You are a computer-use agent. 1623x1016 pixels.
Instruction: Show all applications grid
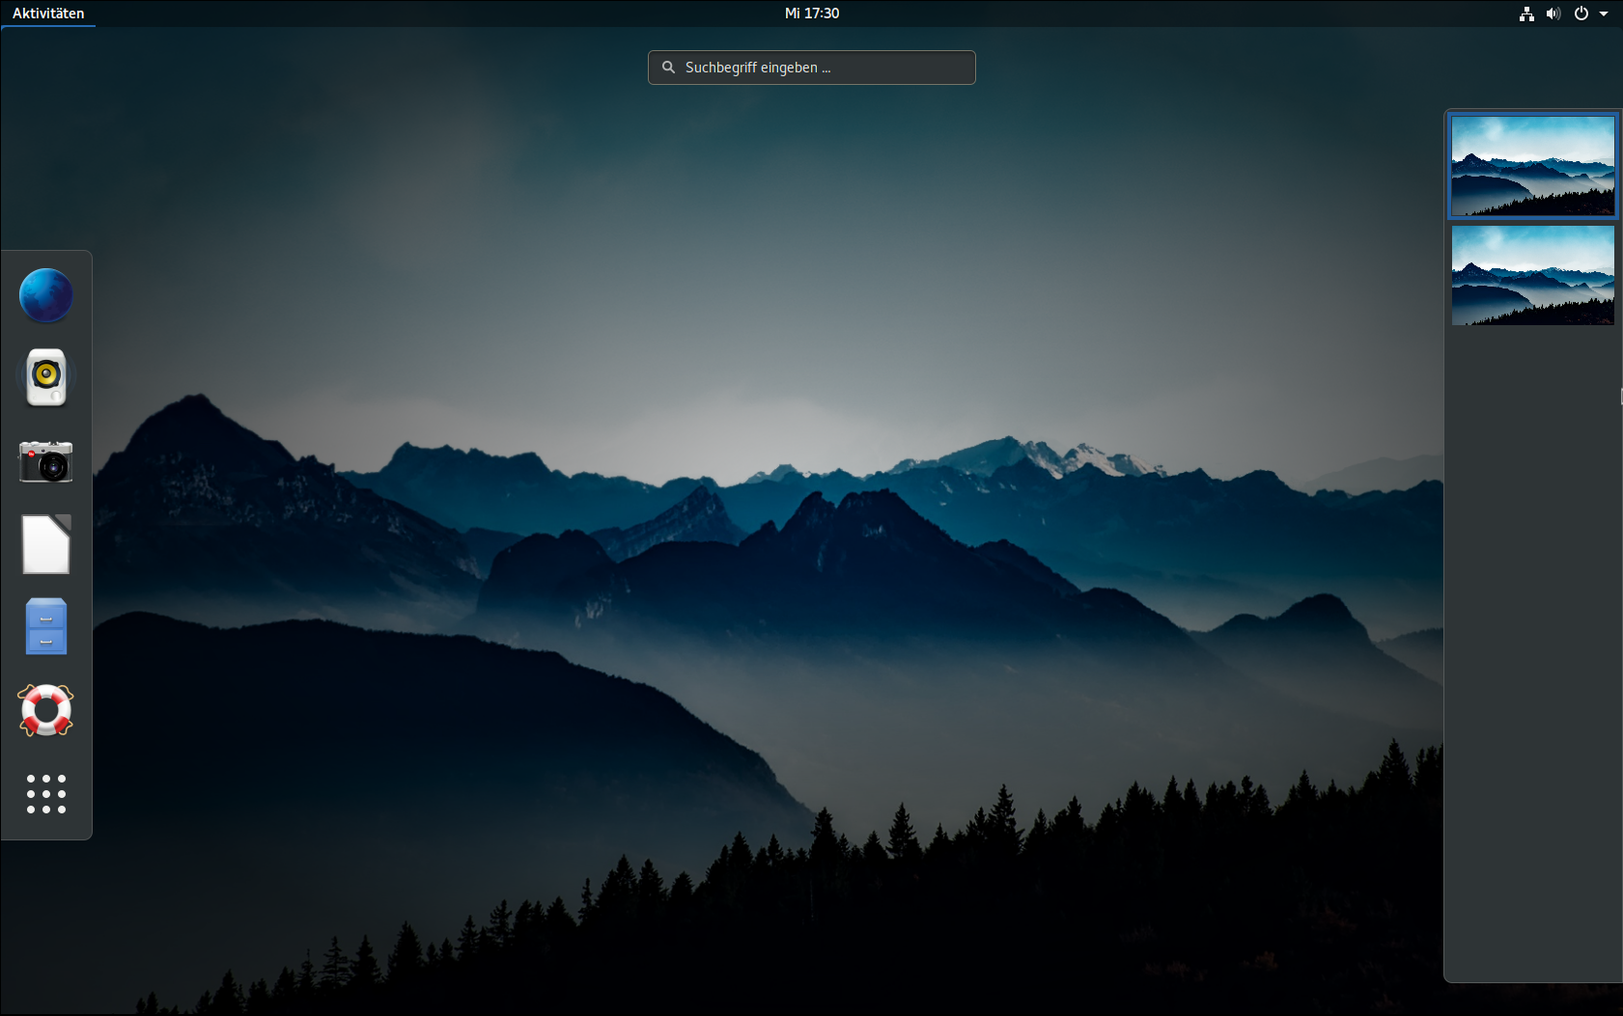point(46,794)
